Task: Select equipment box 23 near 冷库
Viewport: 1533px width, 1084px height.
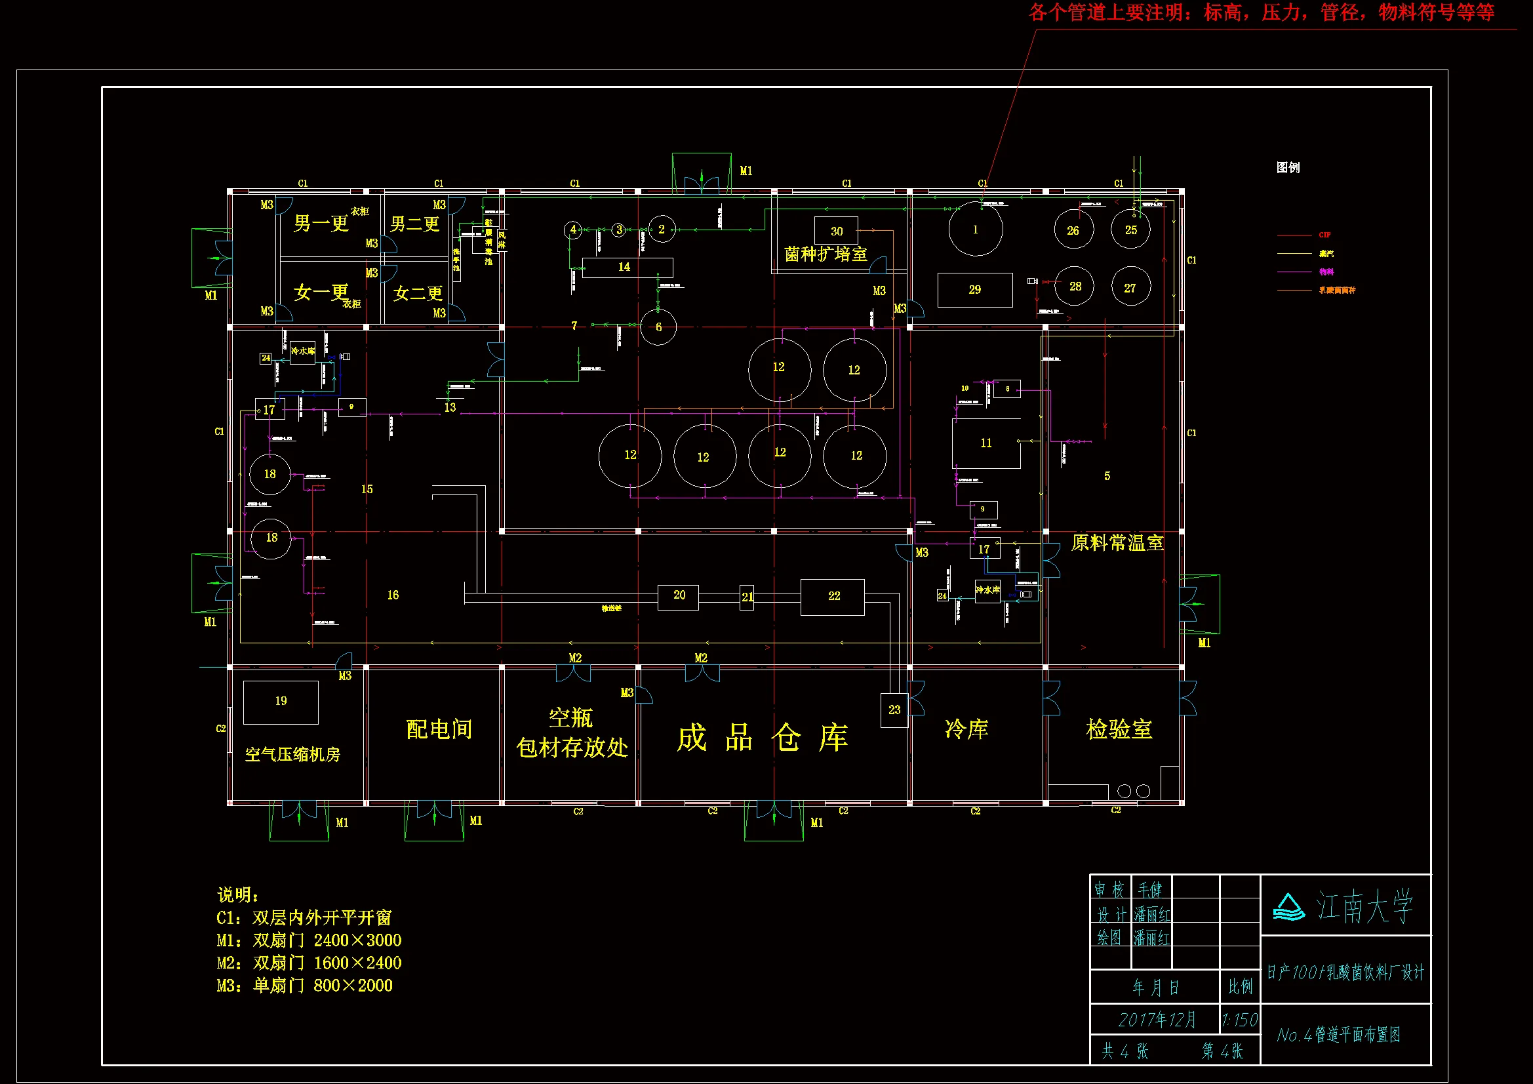Action: pos(894,710)
